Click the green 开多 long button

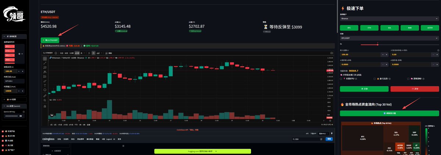pyautogui.click(x=364, y=89)
